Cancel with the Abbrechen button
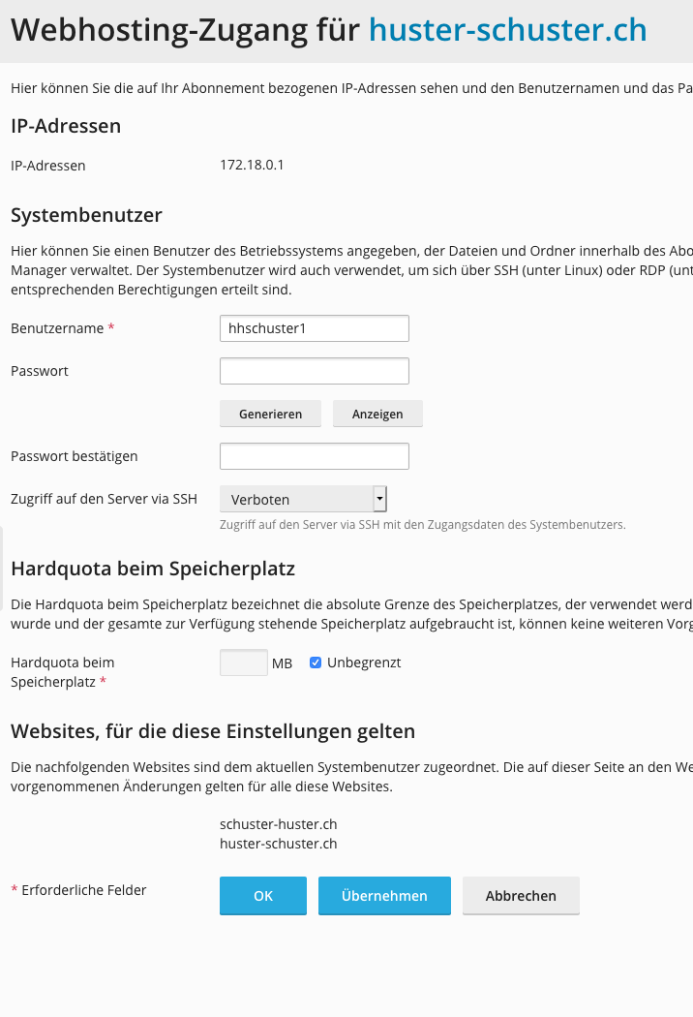Screen dimensions: 693x1017 coord(521,896)
